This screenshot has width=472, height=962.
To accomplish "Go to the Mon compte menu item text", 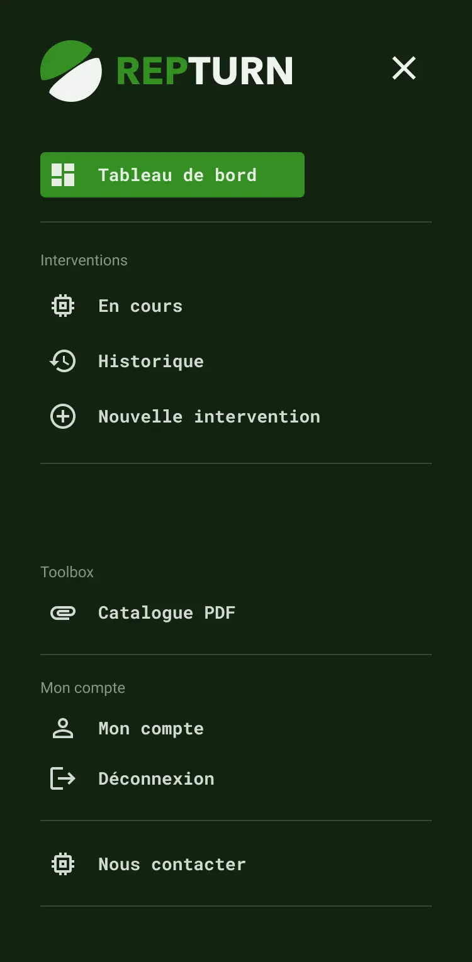I will pyautogui.click(x=151, y=729).
